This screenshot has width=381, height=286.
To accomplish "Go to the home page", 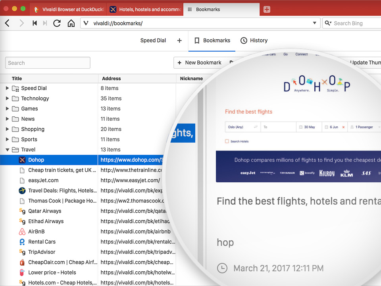I will [71, 23].
